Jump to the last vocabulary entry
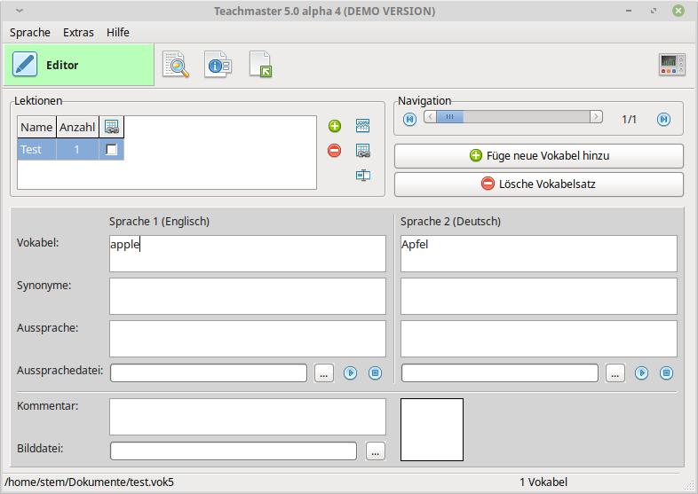The image size is (698, 494). [x=663, y=119]
